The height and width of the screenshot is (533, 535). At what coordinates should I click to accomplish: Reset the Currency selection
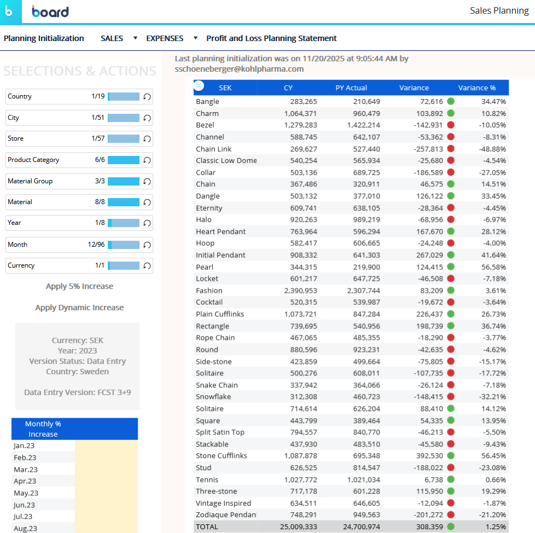pos(147,266)
